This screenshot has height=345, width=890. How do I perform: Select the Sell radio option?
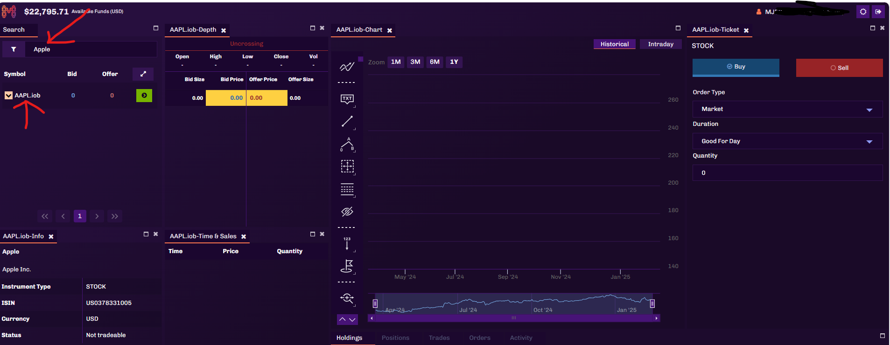tap(839, 68)
